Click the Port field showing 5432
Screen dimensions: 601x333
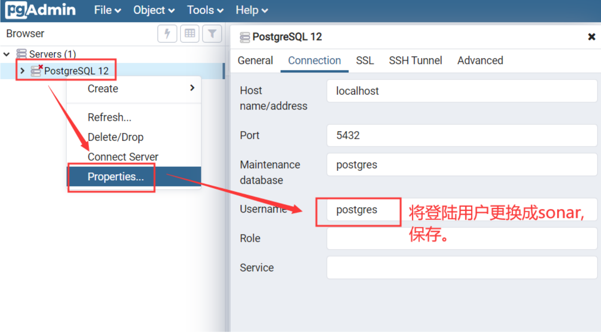(x=462, y=135)
